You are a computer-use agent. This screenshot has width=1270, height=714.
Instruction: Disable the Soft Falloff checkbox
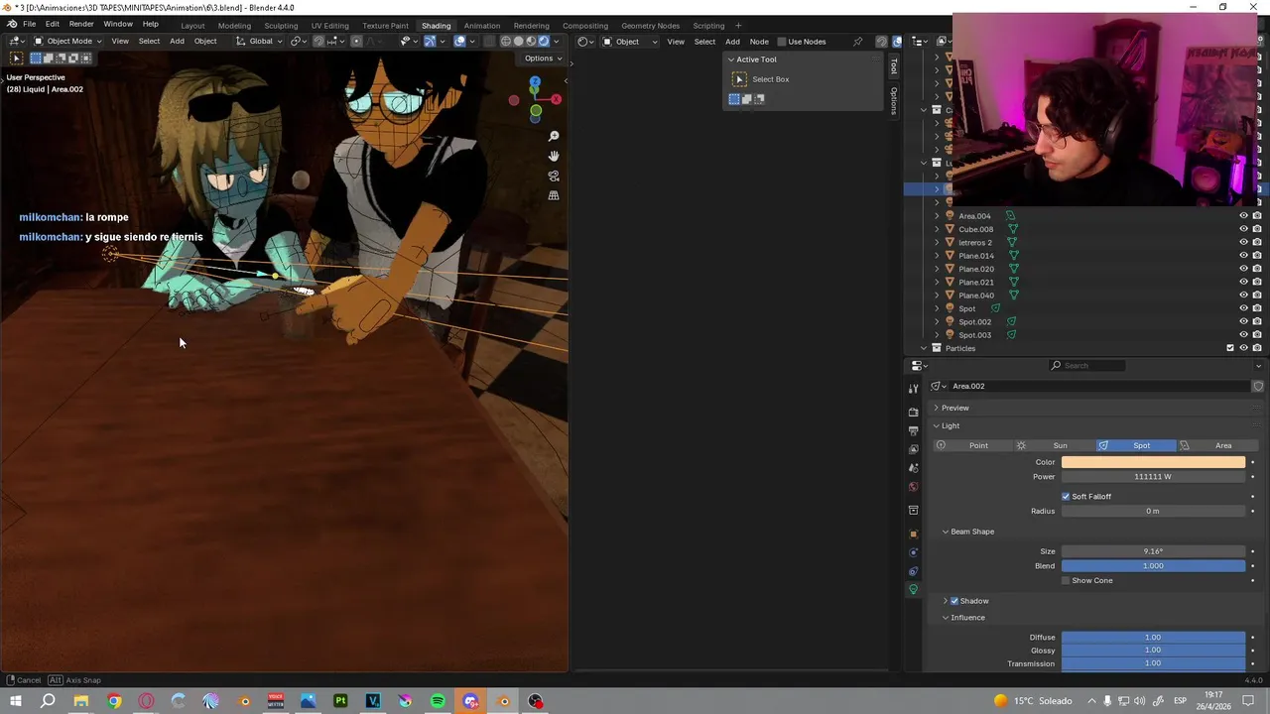1066,496
